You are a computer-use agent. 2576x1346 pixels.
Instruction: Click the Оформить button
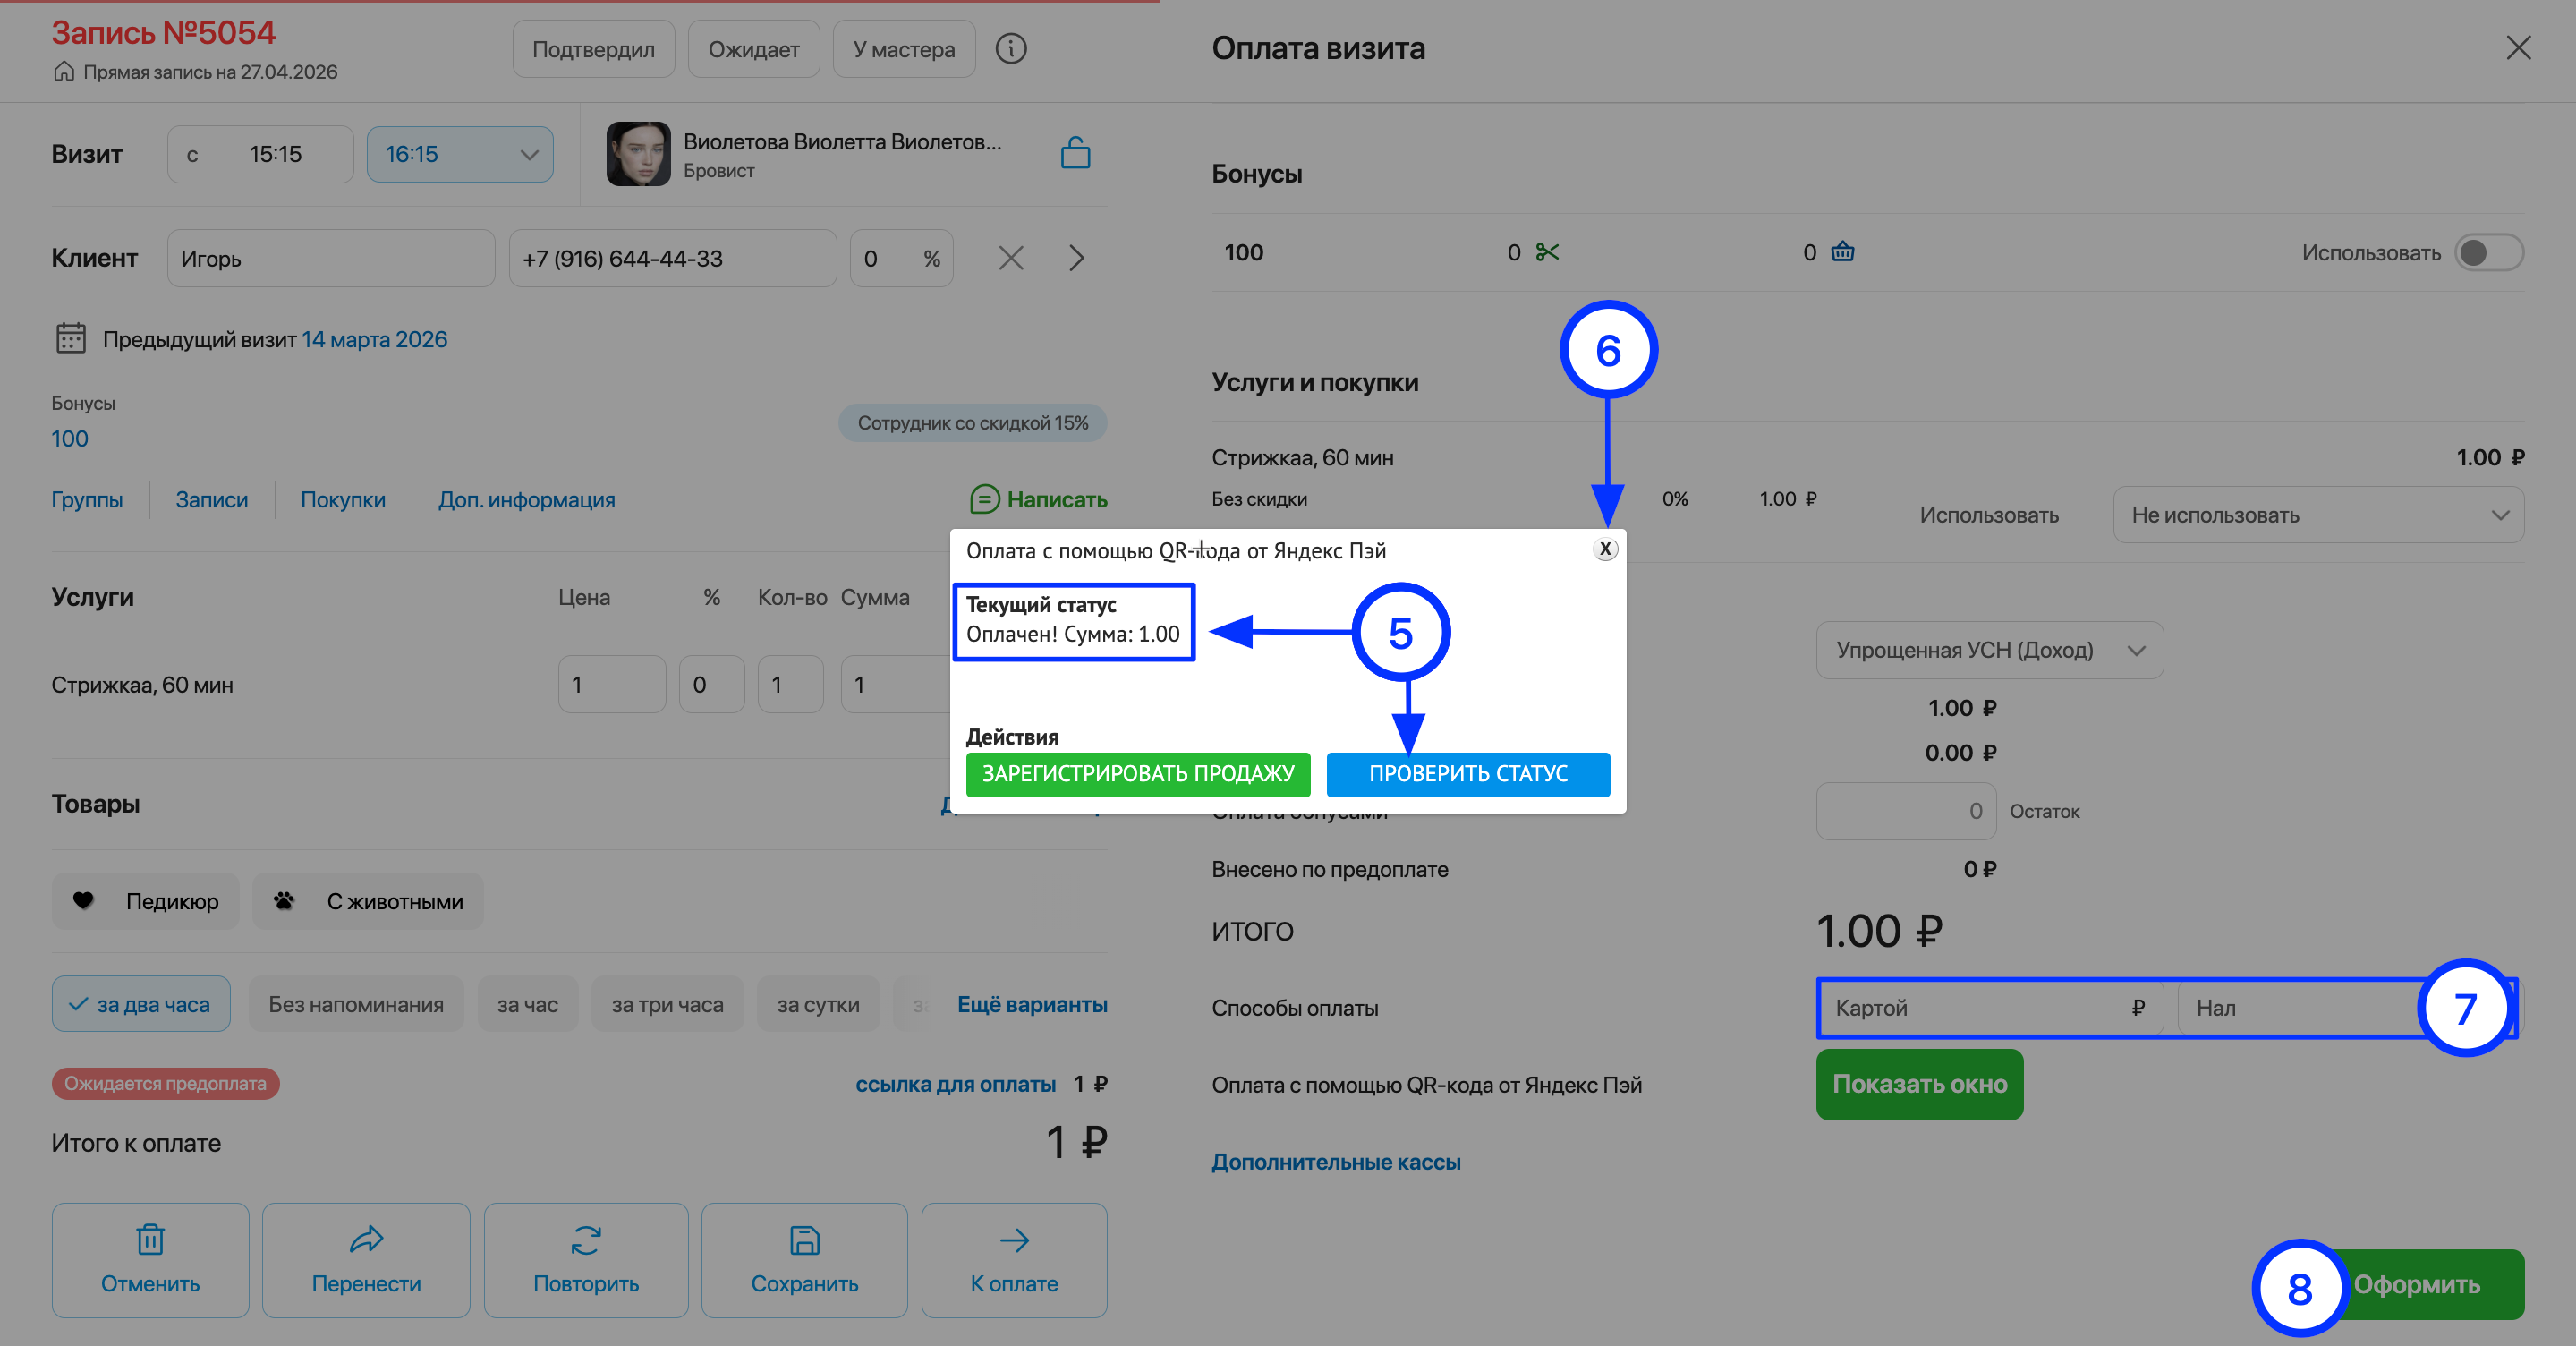coord(2417,1284)
